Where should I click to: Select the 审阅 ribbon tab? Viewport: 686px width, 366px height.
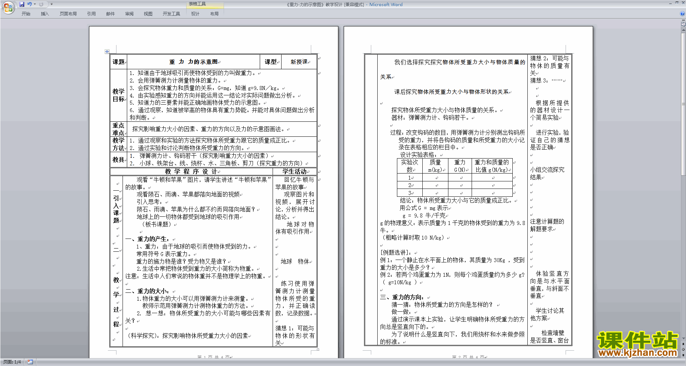(129, 14)
